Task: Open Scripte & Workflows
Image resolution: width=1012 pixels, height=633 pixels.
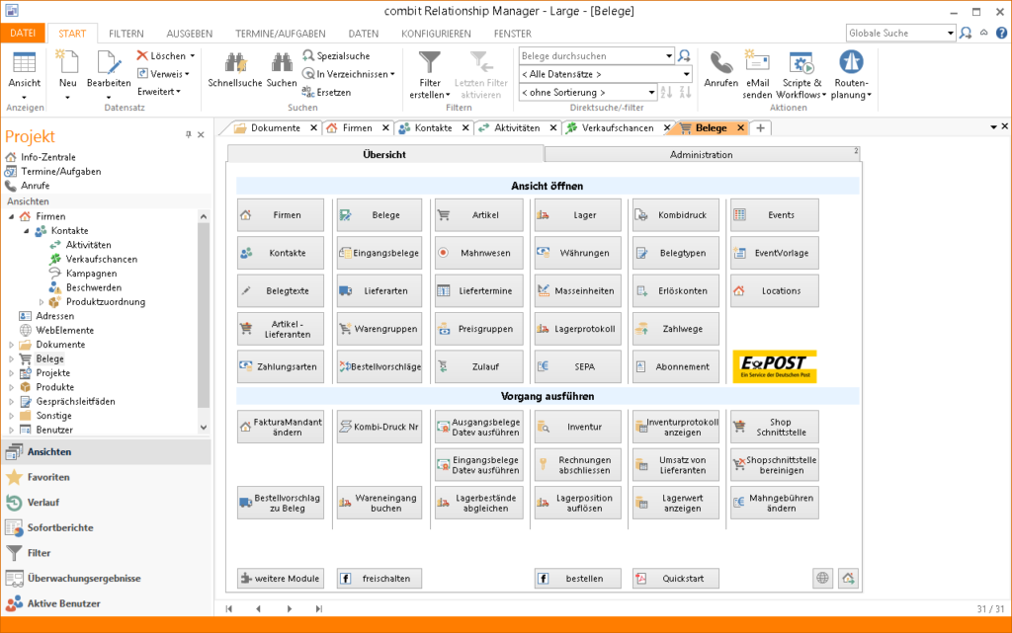Action: click(x=801, y=71)
